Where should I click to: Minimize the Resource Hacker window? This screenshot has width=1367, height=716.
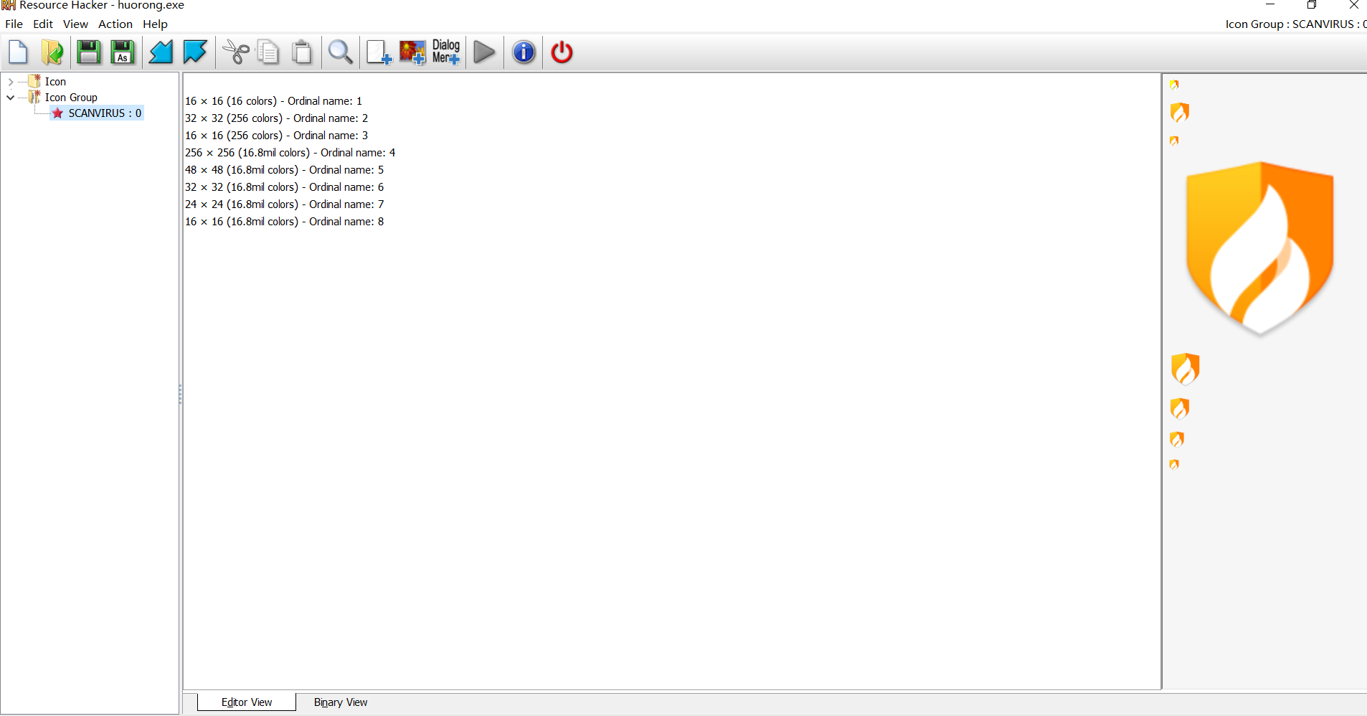tap(1270, 5)
